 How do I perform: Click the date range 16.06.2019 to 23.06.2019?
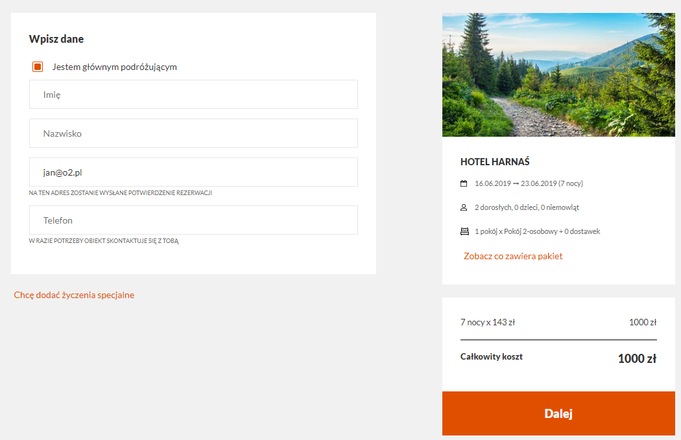[529, 183]
